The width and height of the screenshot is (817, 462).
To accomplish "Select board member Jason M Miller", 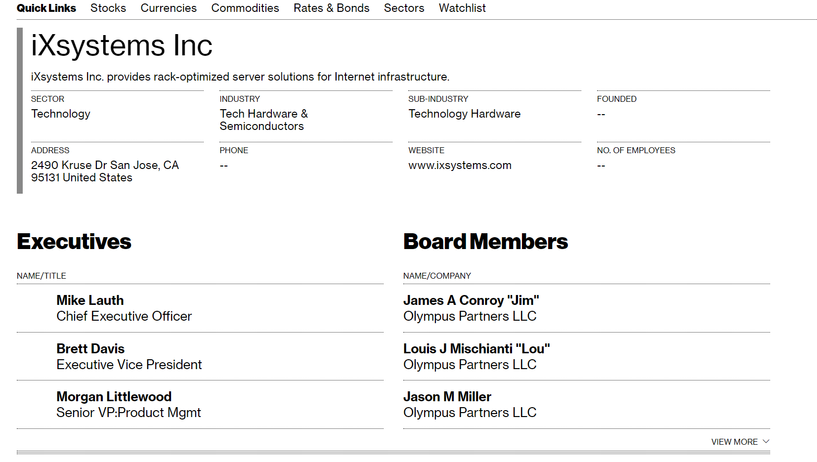I will tap(447, 397).
